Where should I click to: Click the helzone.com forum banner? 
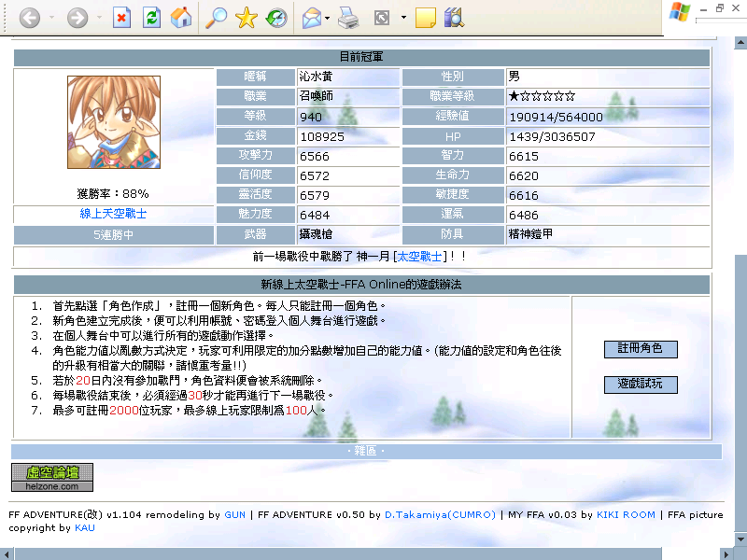[x=52, y=477]
